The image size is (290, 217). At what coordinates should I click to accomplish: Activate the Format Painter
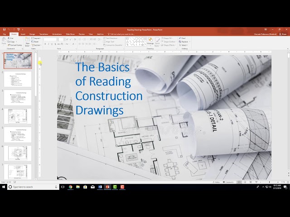[x=15, y=45]
